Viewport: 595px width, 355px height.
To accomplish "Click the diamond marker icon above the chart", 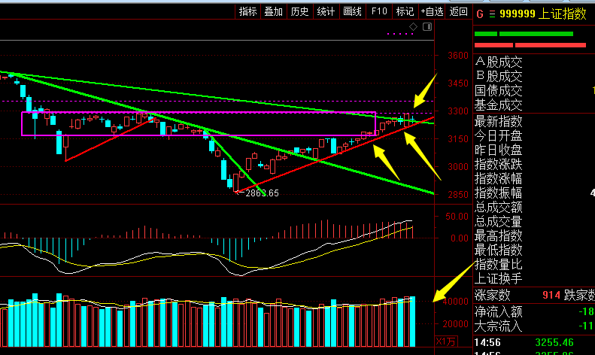I will pos(413,27).
